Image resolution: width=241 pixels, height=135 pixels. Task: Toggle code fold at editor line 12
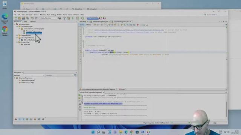84,52
